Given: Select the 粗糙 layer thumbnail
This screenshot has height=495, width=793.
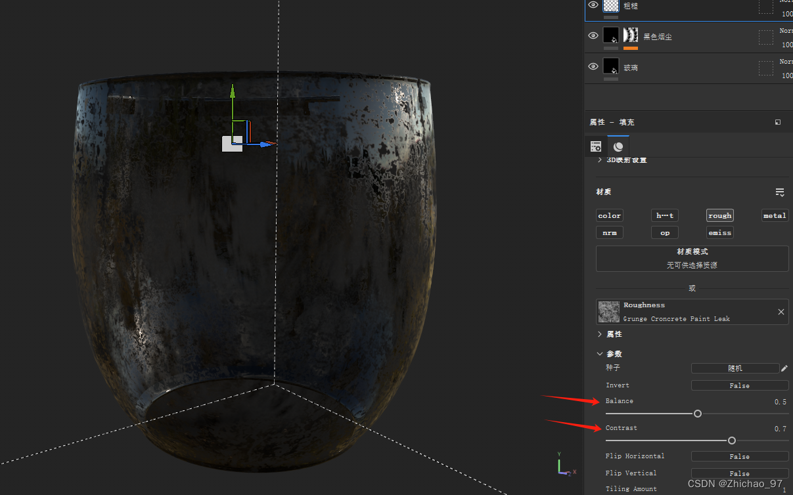Looking at the screenshot, I should pyautogui.click(x=611, y=6).
